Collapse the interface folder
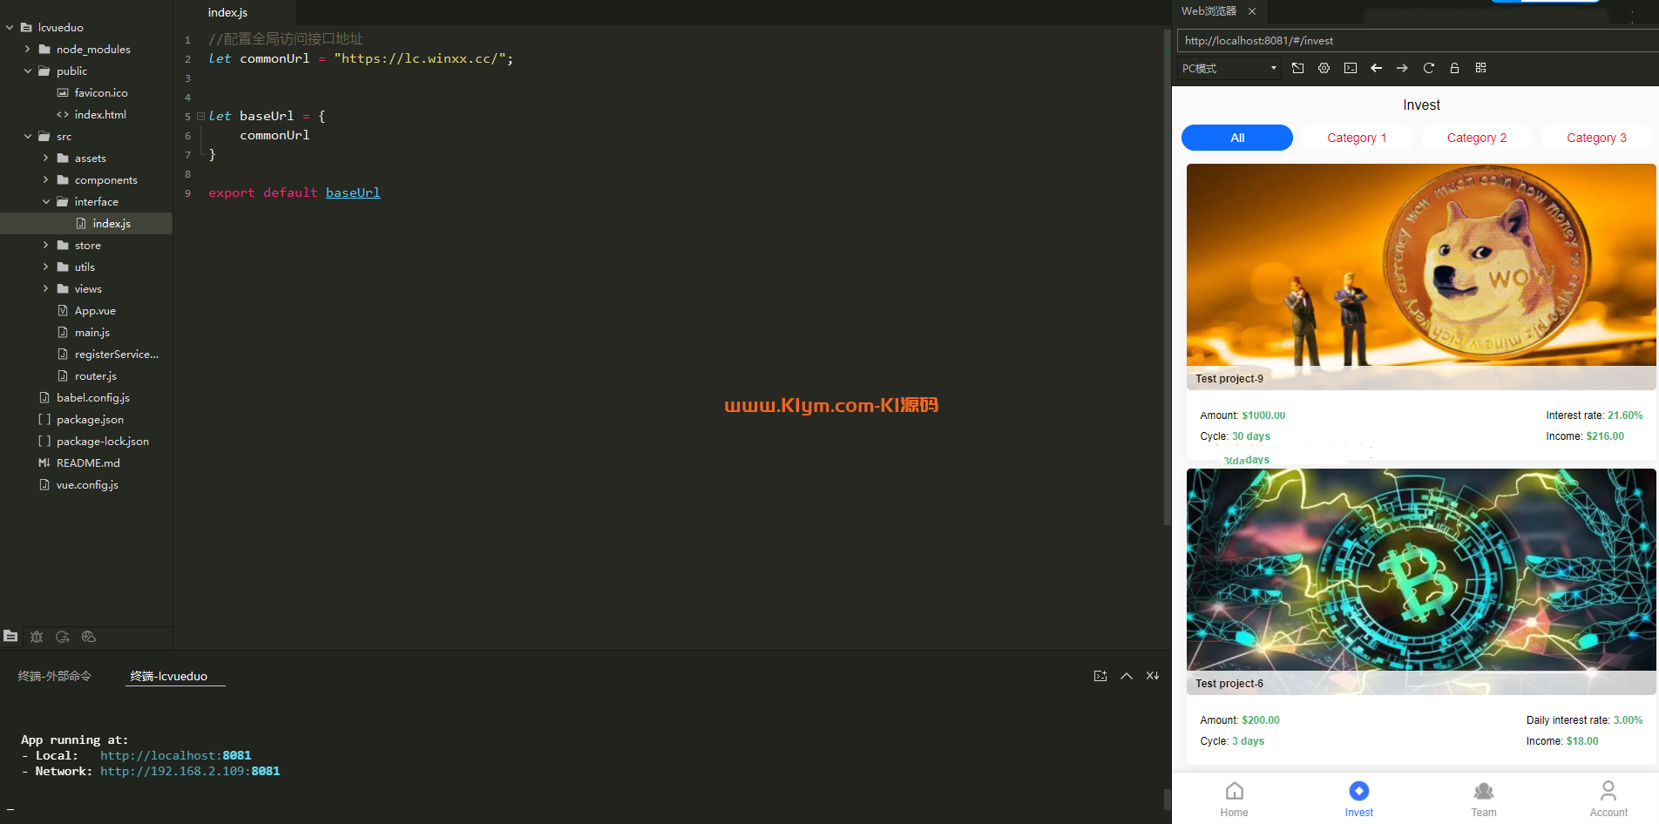 [46, 202]
